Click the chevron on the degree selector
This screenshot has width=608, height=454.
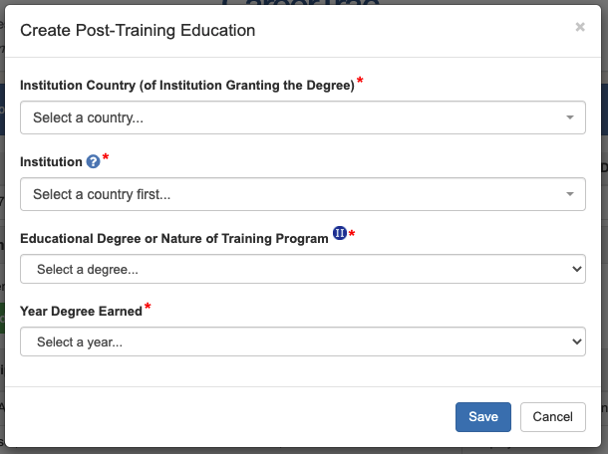click(x=575, y=269)
